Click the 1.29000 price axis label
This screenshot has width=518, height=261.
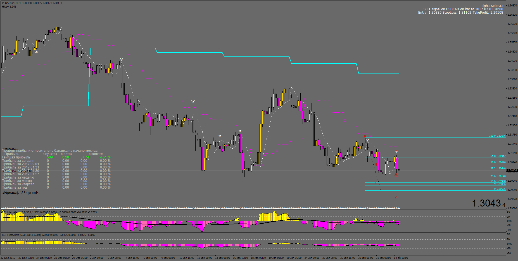point(512,208)
